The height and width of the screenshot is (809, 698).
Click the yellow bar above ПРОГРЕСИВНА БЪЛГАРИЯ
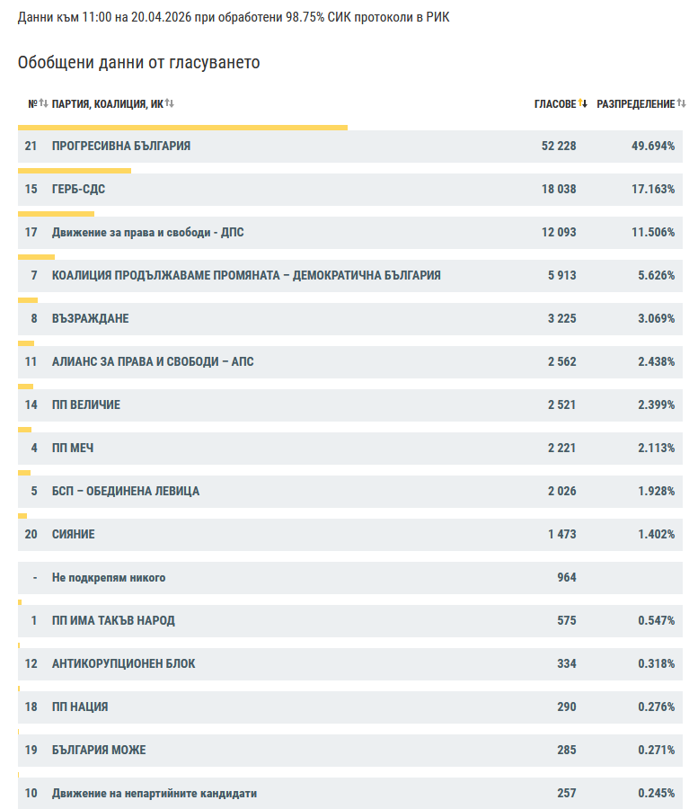182,128
